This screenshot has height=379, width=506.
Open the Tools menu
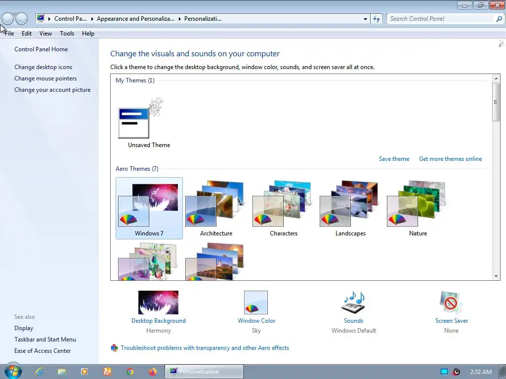(x=67, y=34)
